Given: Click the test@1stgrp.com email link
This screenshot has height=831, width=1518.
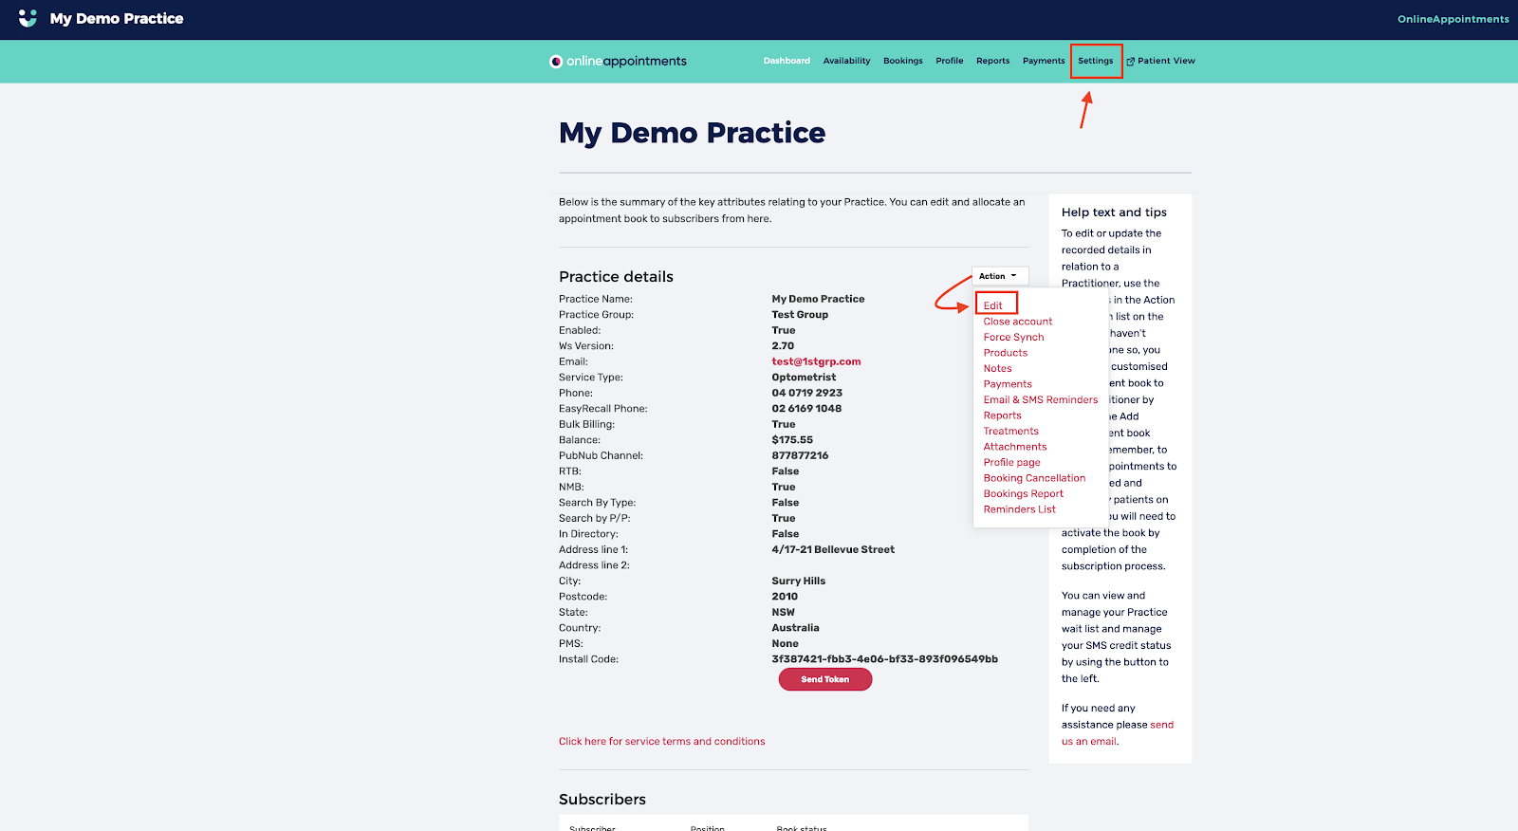Looking at the screenshot, I should [816, 361].
